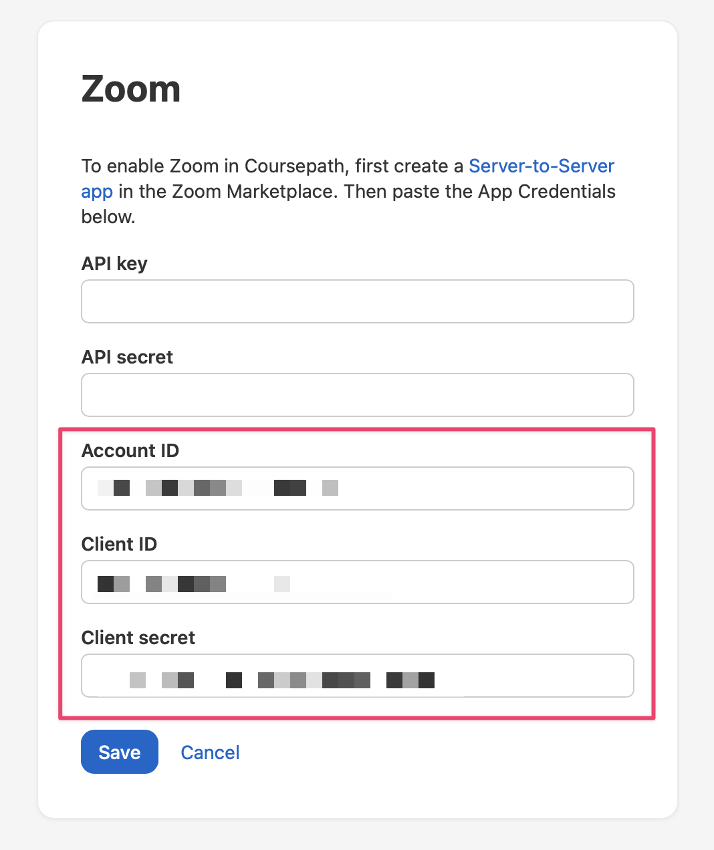The image size is (714, 850).
Task: Click the "API secret" field label
Action: (127, 358)
